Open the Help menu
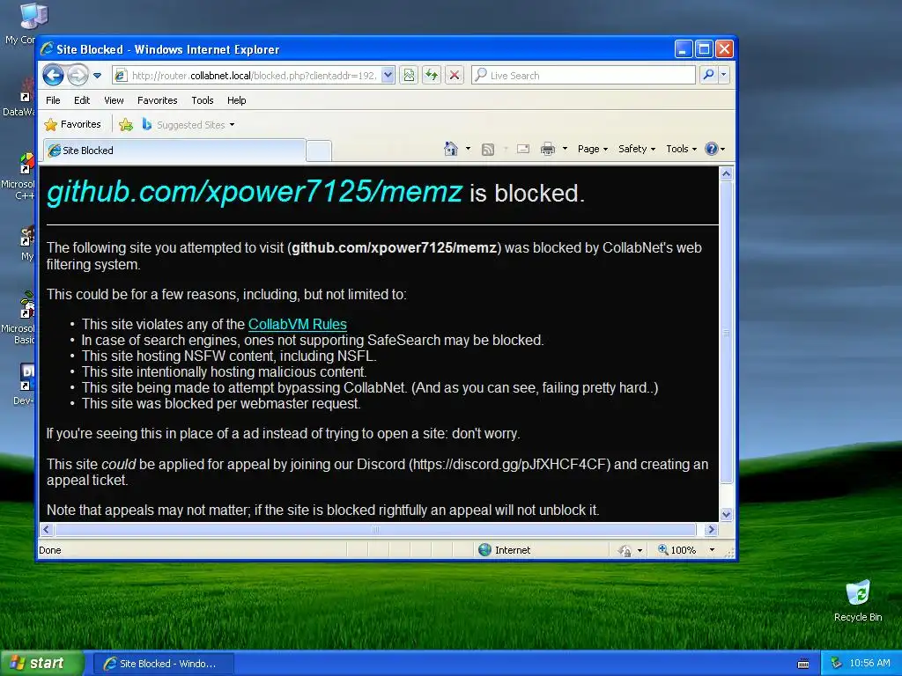 (236, 100)
